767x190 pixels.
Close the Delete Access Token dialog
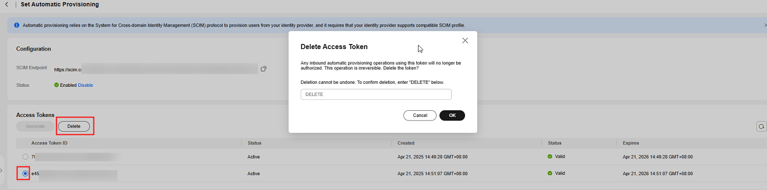pyautogui.click(x=465, y=40)
